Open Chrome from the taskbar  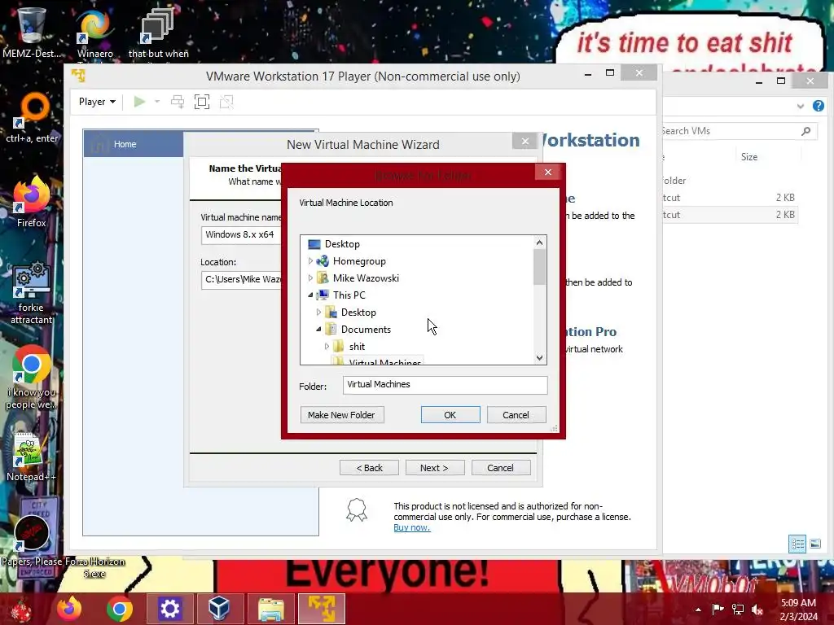pyautogui.click(x=119, y=609)
